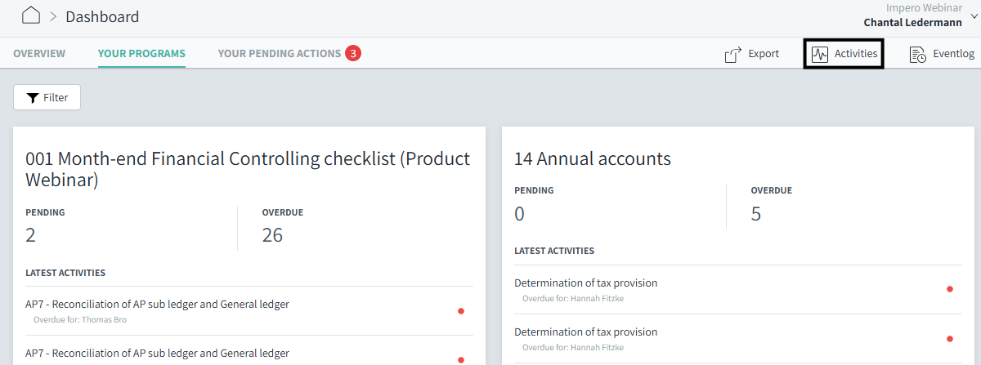This screenshot has width=981, height=365.
Task: Click red dot beside second tax provision item
Action: click(x=949, y=338)
